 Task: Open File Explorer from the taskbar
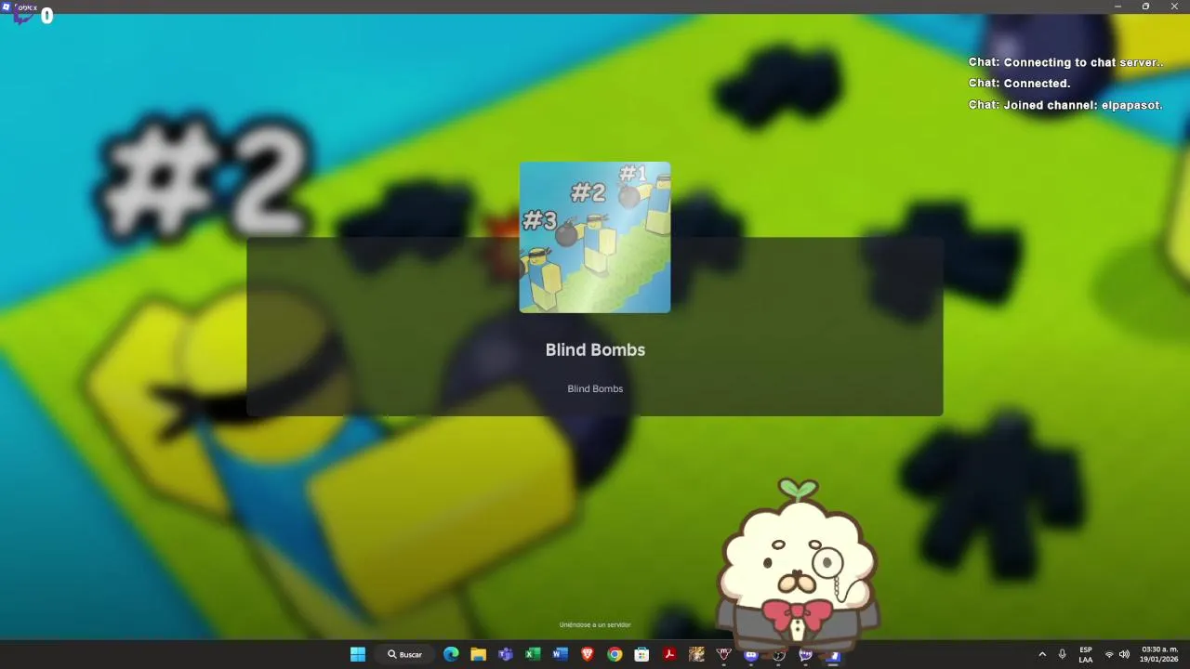478,654
